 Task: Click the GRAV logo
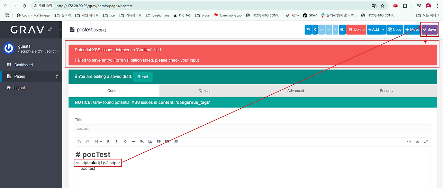[x=27, y=30]
